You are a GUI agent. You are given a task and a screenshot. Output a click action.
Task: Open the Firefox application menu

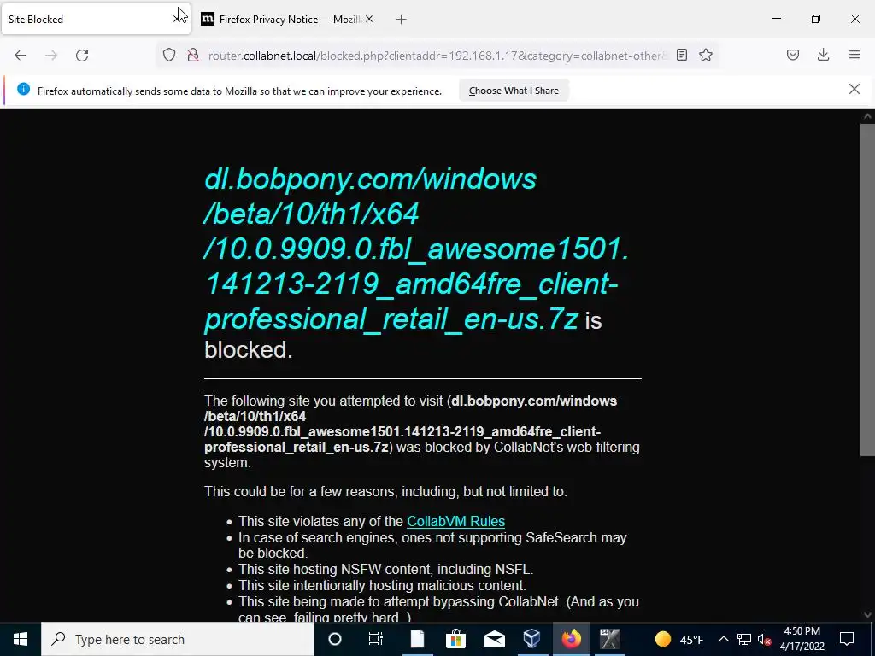click(854, 55)
